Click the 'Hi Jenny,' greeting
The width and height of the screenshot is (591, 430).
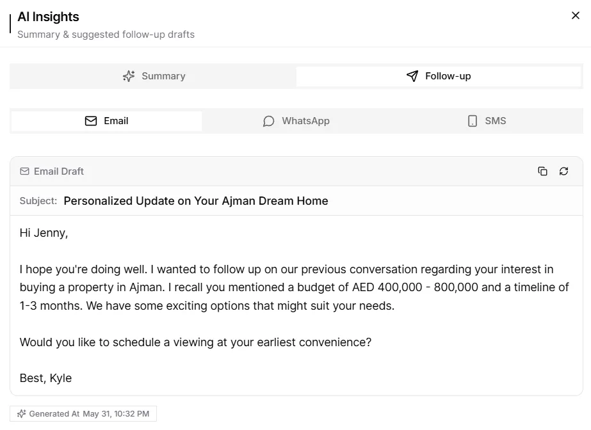[44, 233]
